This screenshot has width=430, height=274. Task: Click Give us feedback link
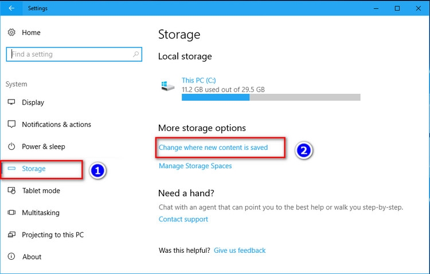pyautogui.click(x=240, y=250)
